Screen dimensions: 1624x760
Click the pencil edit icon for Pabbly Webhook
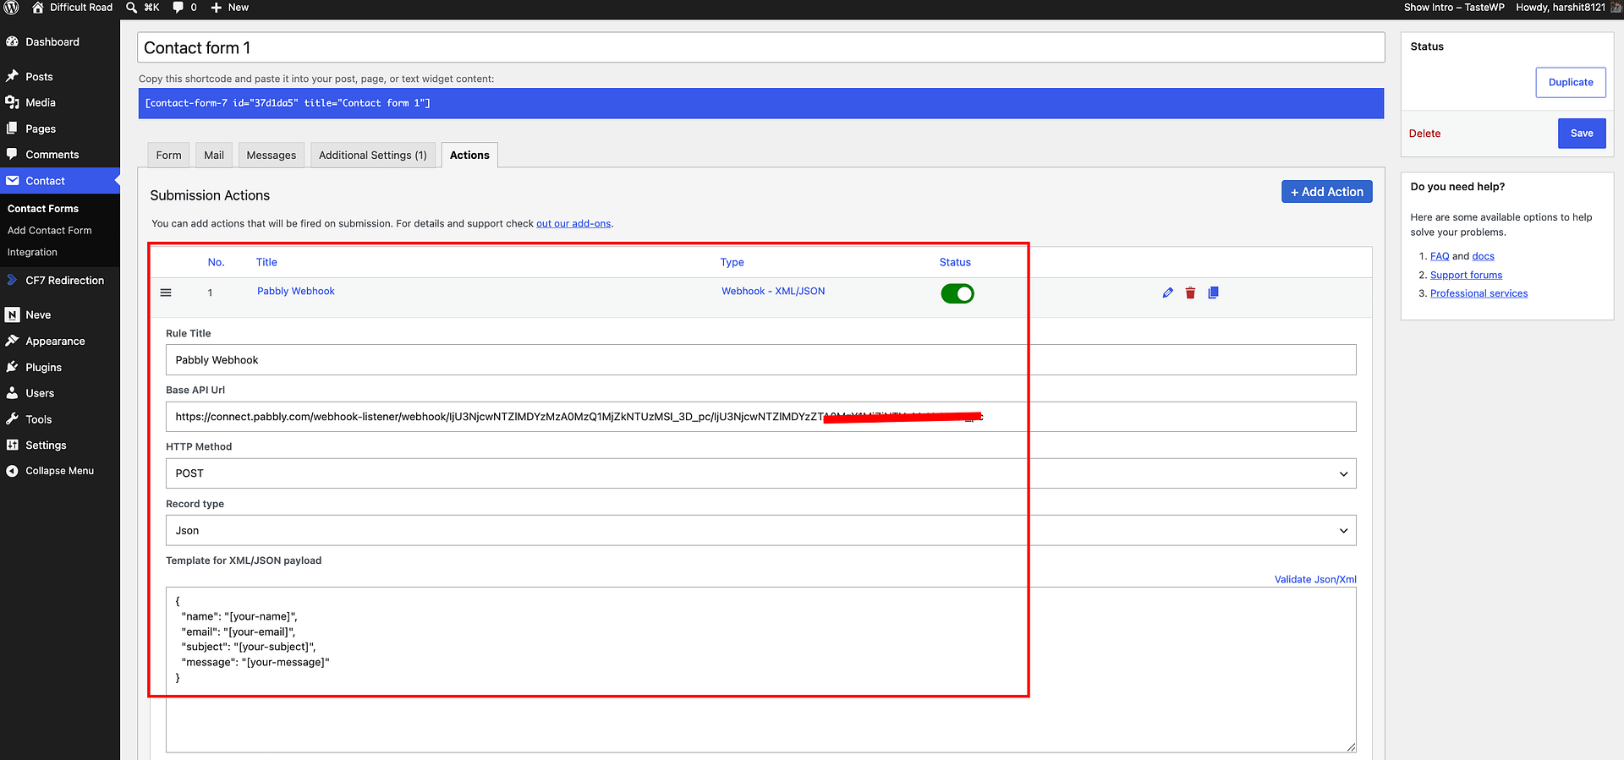tap(1168, 293)
